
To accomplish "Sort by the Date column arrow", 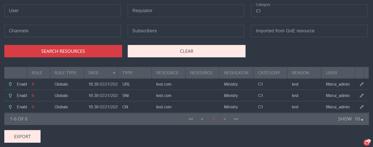I will pos(114,73).
